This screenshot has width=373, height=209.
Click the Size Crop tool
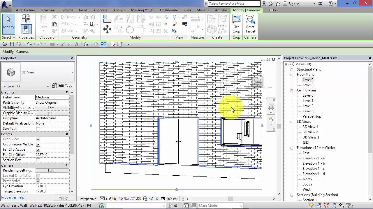pos(236,24)
